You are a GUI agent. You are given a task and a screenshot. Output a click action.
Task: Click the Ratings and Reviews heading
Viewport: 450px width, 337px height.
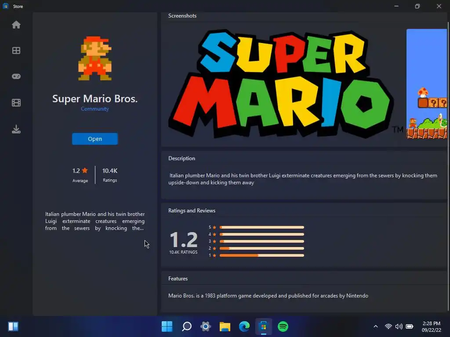pos(192,211)
